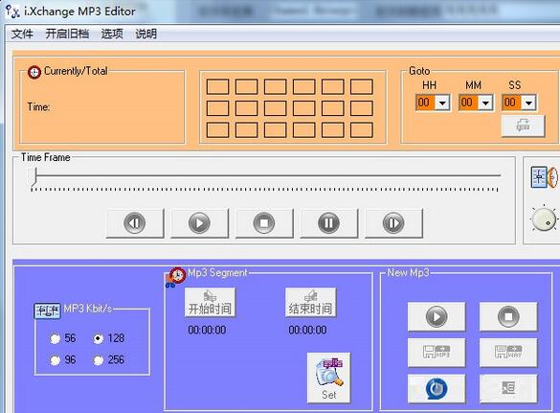Click the fast forward playback button
This screenshot has height=413, width=560.
pyautogui.click(x=393, y=223)
